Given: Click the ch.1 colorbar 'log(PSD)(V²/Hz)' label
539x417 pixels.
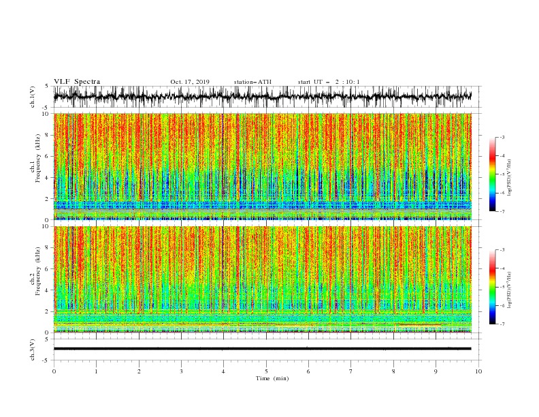Looking at the screenshot, I should [510, 178].
